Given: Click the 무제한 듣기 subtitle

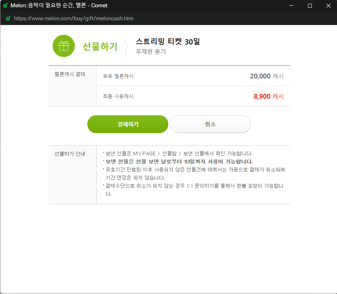Looking at the screenshot, I should pos(151,52).
